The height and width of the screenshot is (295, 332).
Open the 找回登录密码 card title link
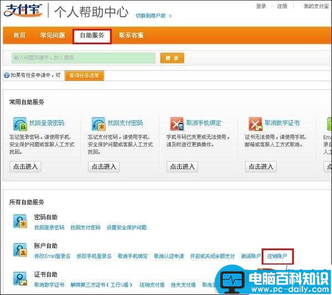point(47,123)
